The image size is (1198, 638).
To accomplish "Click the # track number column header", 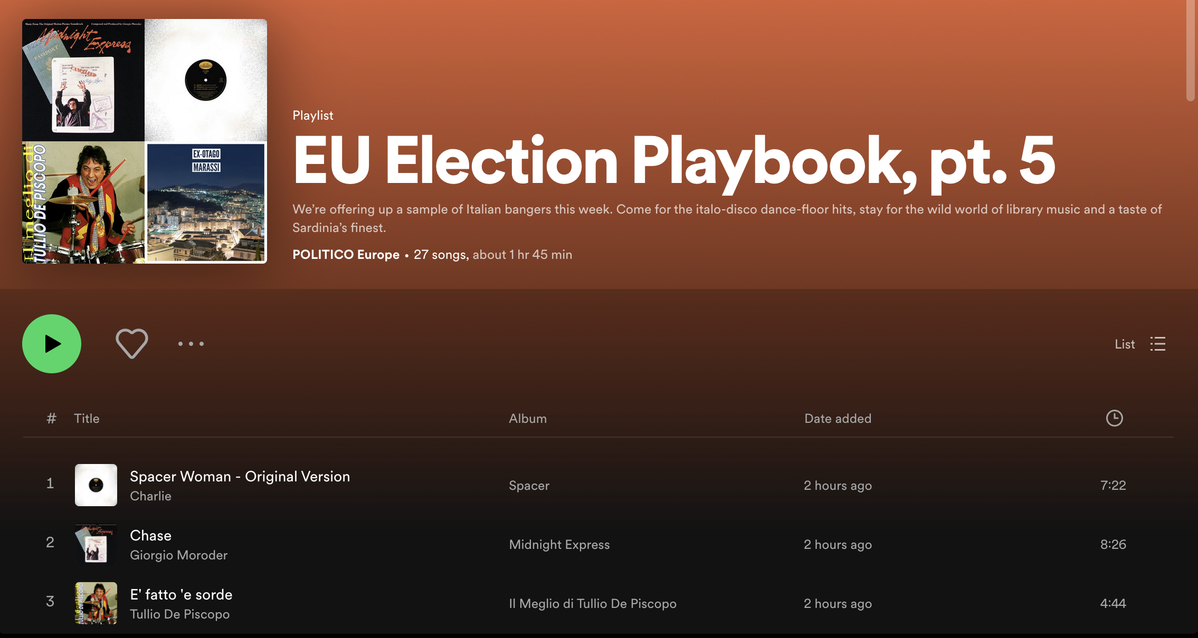I will (51, 418).
